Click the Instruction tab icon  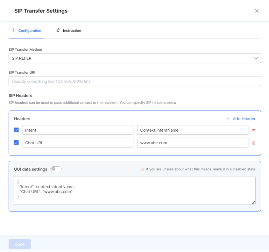58,30
